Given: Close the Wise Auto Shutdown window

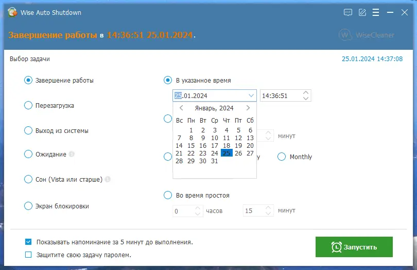Looking at the screenshot, I should point(405,12).
